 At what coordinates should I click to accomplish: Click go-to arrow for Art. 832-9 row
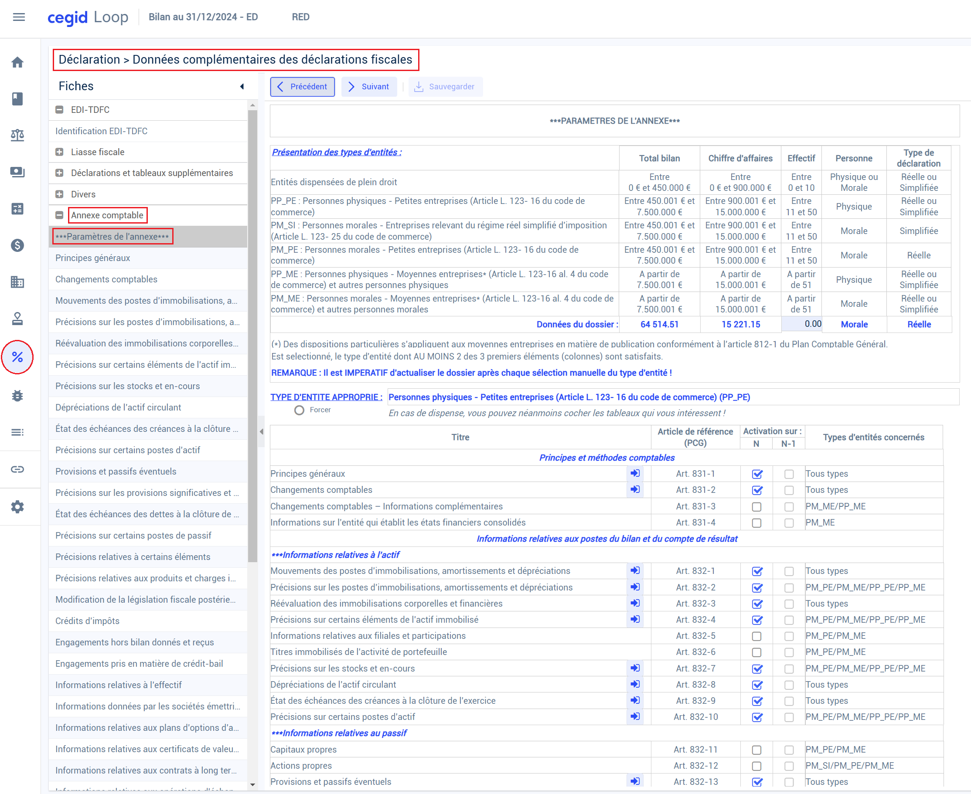[x=635, y=700]
